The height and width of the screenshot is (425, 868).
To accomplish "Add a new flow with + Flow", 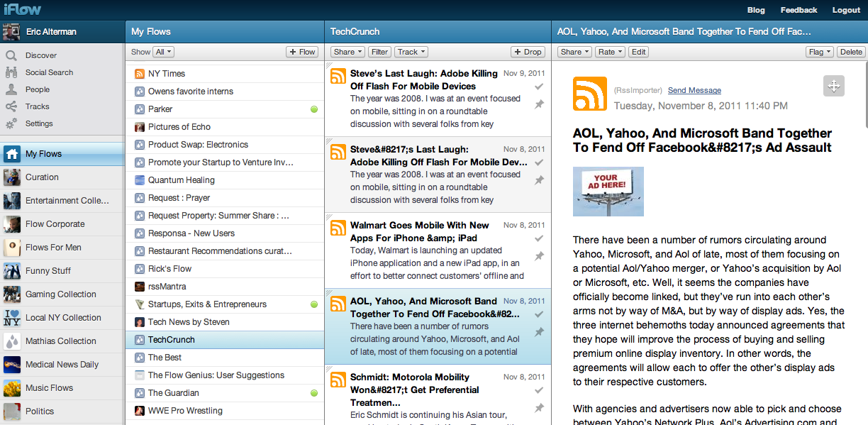I will click(302, 52).
